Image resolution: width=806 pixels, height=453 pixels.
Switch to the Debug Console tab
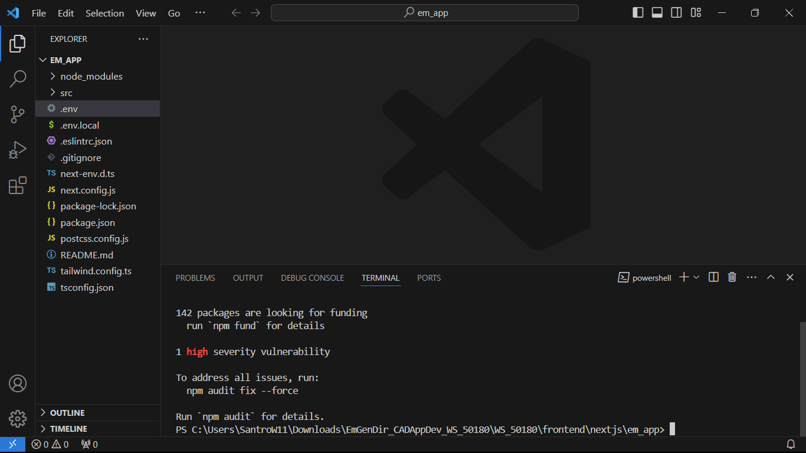tap(312, 278)
